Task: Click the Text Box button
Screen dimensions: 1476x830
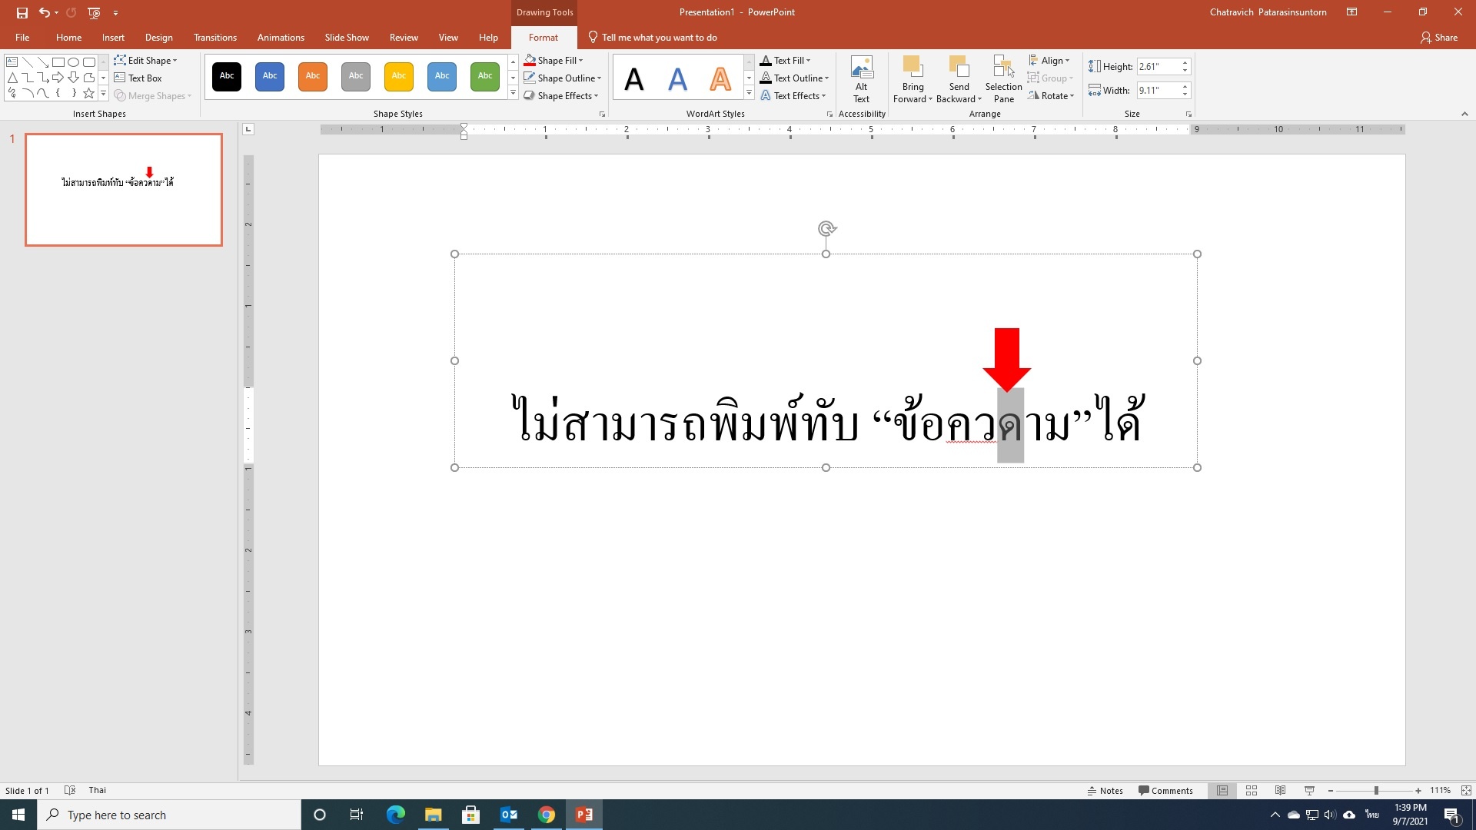Action: tap(138, 78)
